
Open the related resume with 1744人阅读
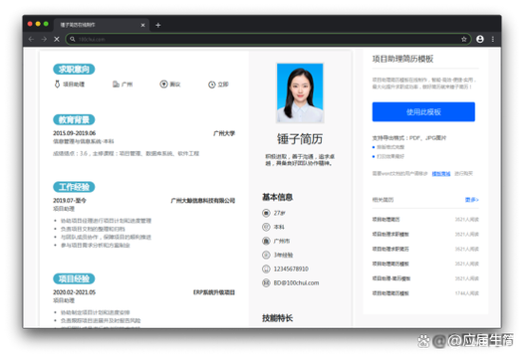[391, 293]
